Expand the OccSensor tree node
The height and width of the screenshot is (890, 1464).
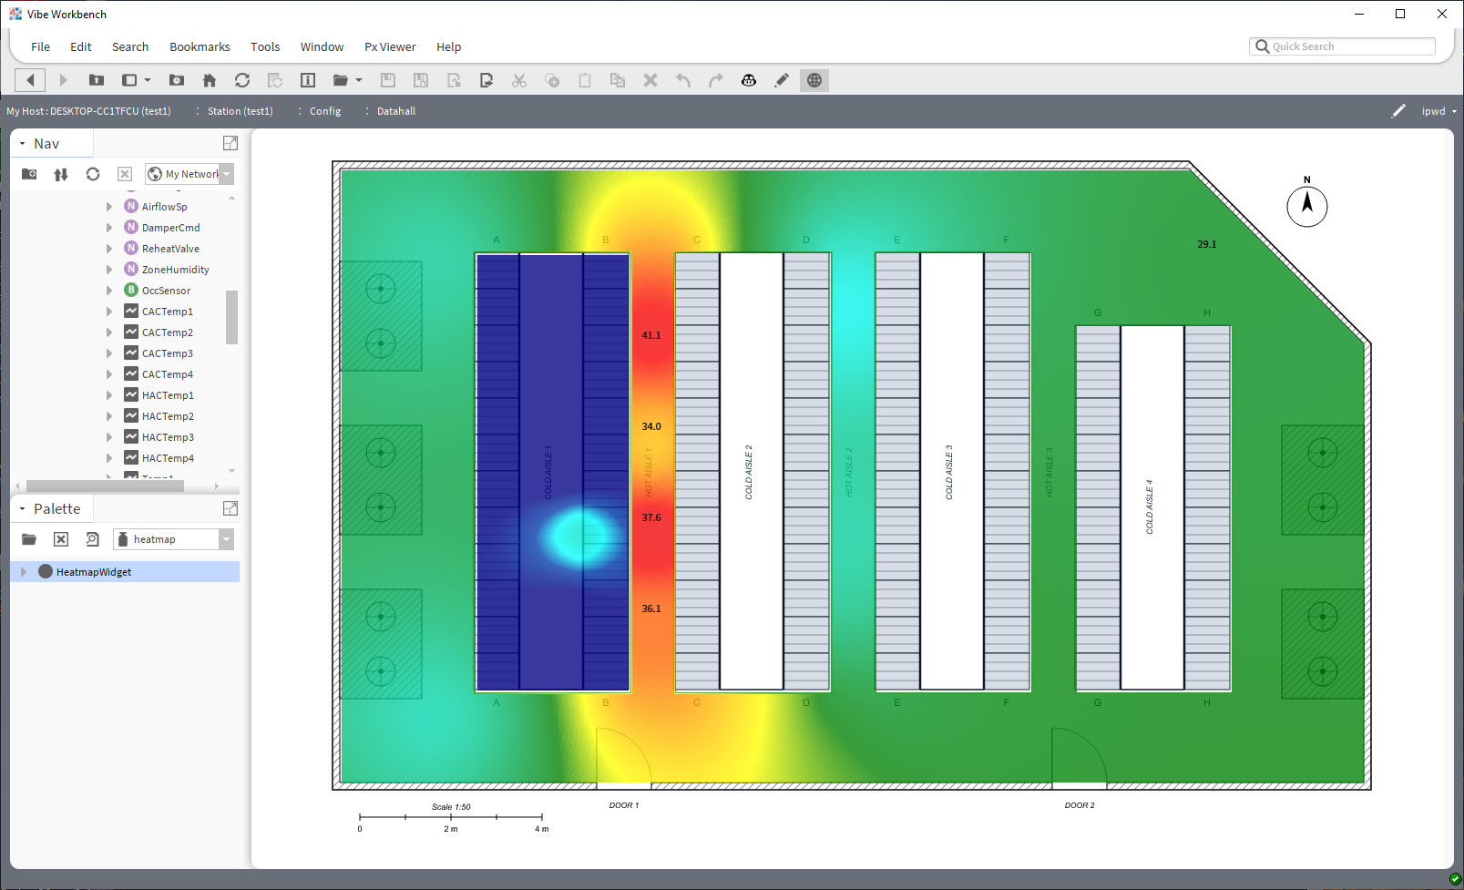[109, 291]
